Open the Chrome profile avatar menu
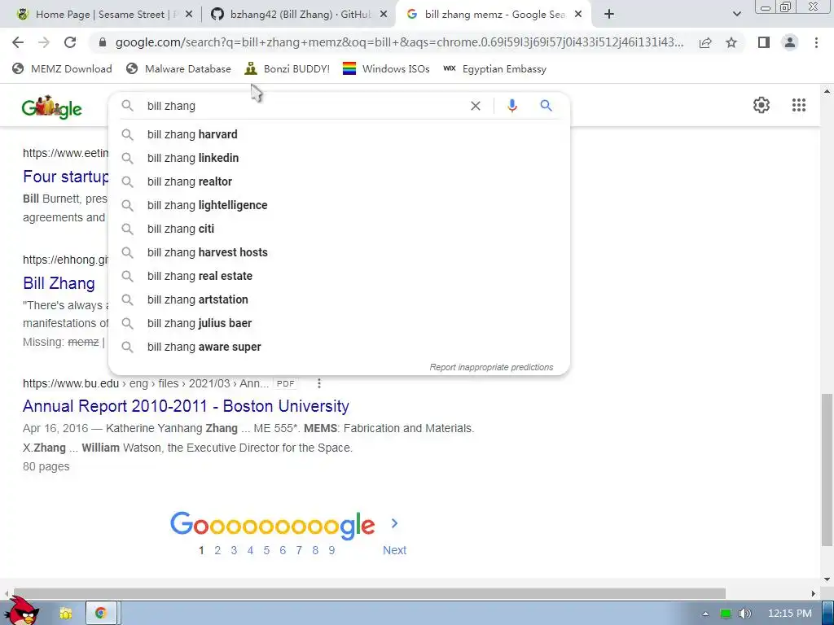834x625 pixels. [790, 42]
